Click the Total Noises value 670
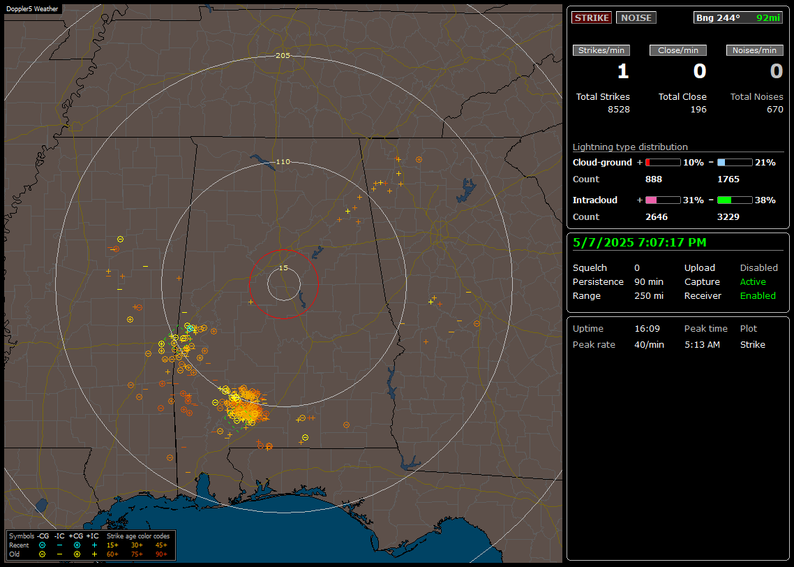794x567 pixels. point(774,110)
